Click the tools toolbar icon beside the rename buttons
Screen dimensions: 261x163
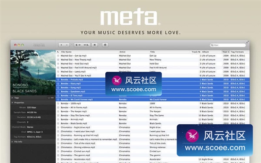coord(94,45)
